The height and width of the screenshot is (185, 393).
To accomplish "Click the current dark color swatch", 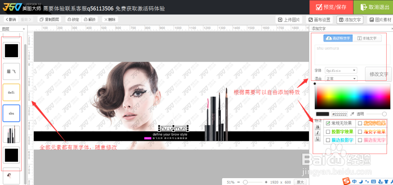I will (323, 114).
